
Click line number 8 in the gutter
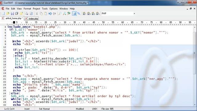5,41
